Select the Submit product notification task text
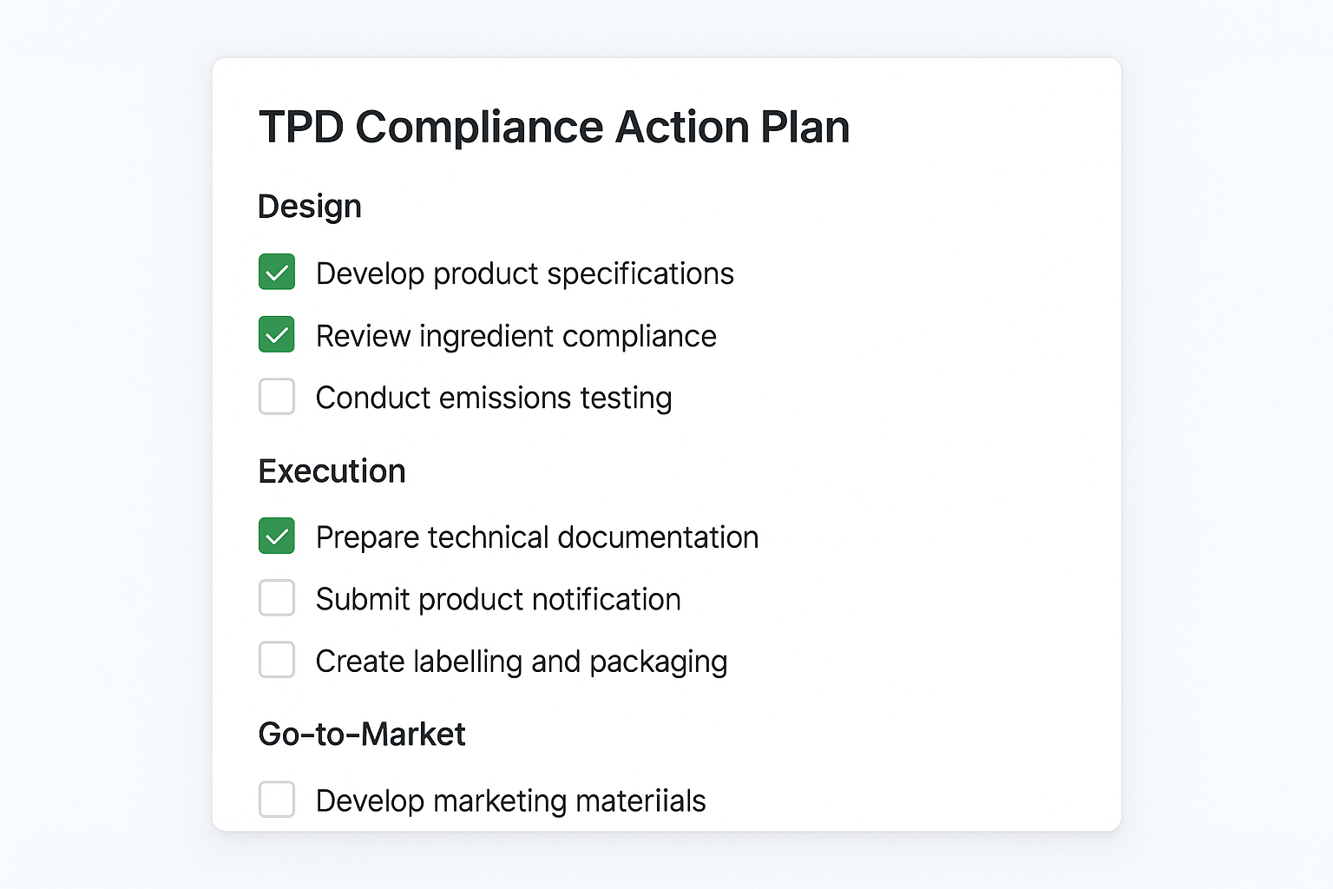 click(498, 598)
